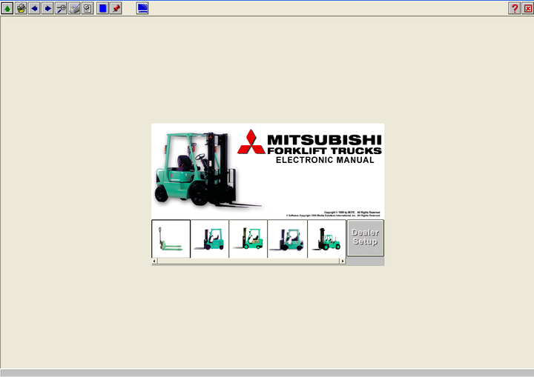534x377 pixels.
Task: Click the printer icon in the toolbar
Action: 74,8
